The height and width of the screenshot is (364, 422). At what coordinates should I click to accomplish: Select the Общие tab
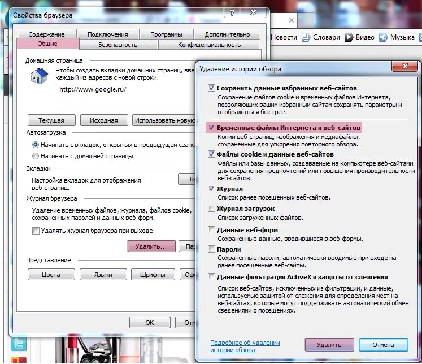pos(47,44)
